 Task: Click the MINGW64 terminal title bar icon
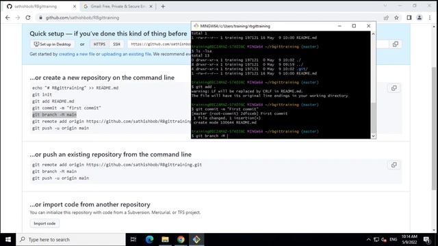pos(196,26)
